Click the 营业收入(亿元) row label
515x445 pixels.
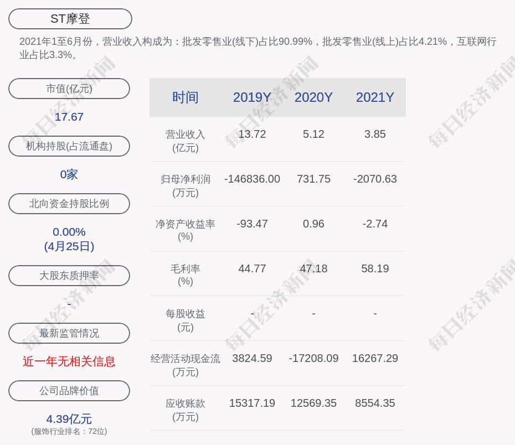(186, 141)
